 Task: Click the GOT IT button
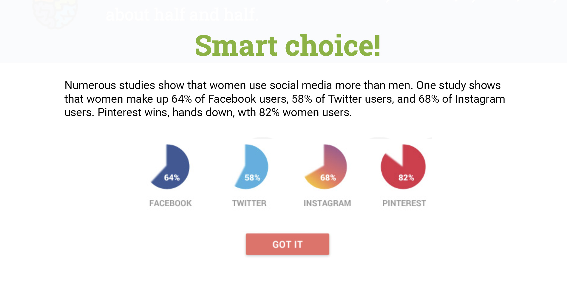pos(287,244)
